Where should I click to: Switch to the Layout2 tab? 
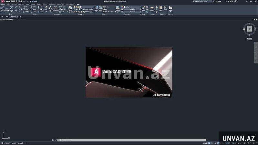tap(21, 143)
